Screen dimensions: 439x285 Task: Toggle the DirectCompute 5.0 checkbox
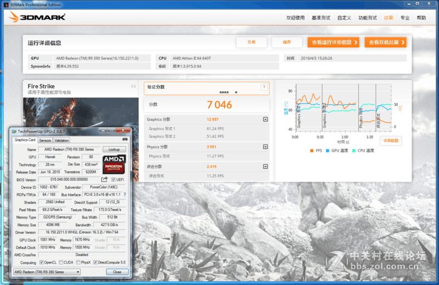click(x=95, y=262)
